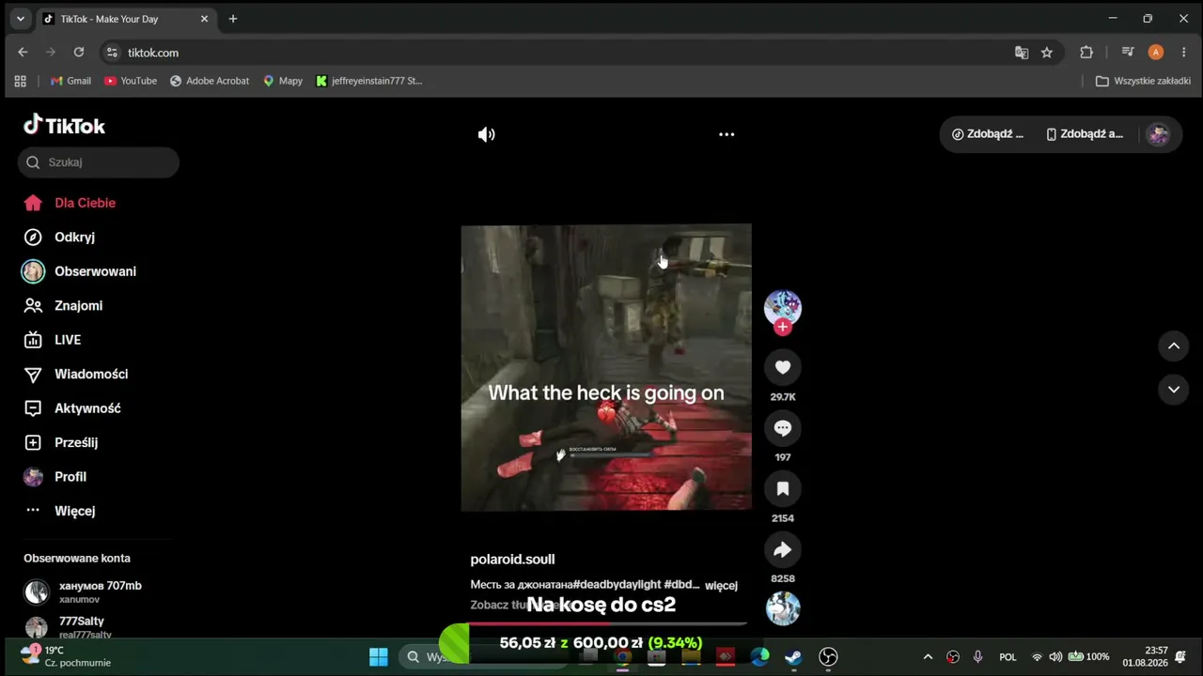
Task: Open the Gmail bookmark
Action: 70,81
